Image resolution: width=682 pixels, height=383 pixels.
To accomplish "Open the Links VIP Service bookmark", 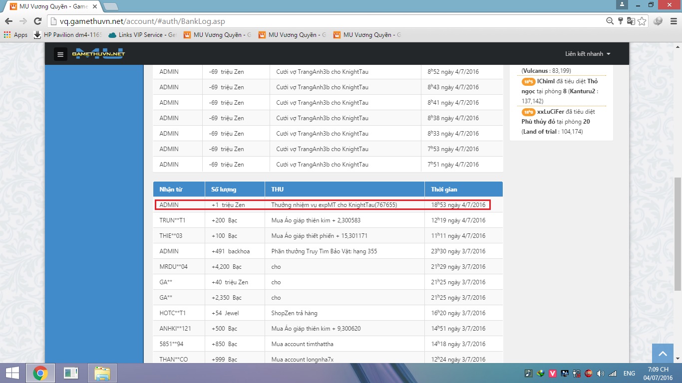I will [x=142, y=35].
